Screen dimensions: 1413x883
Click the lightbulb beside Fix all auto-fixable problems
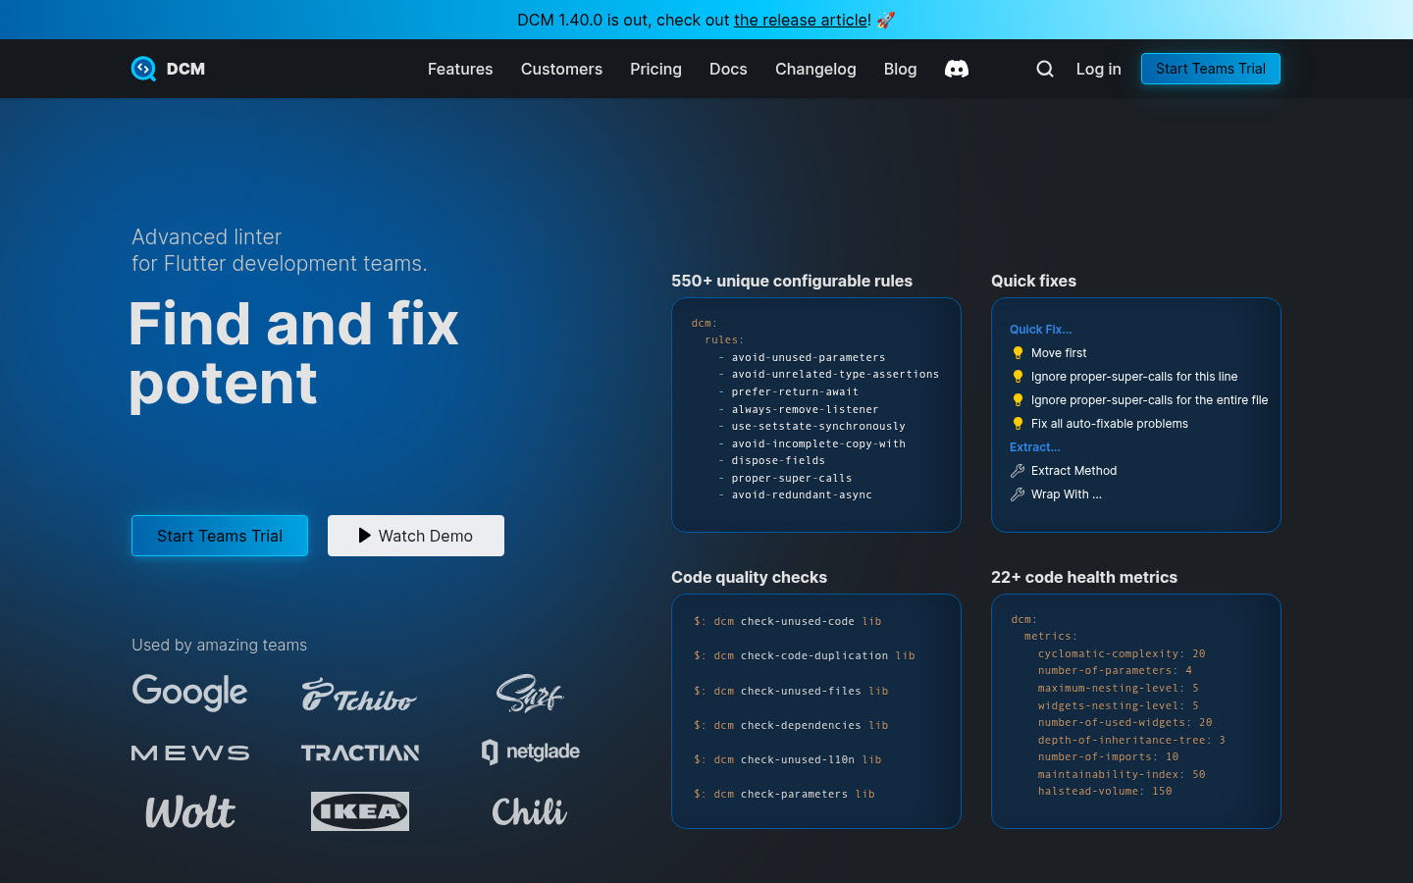click(x=1018, y=424)
